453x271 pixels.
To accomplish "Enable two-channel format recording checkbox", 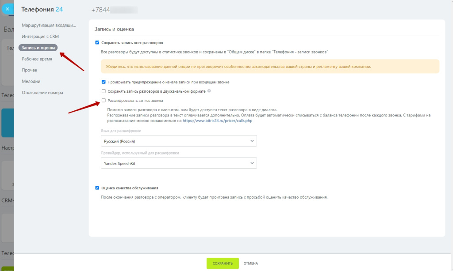I will click(104, 91).
